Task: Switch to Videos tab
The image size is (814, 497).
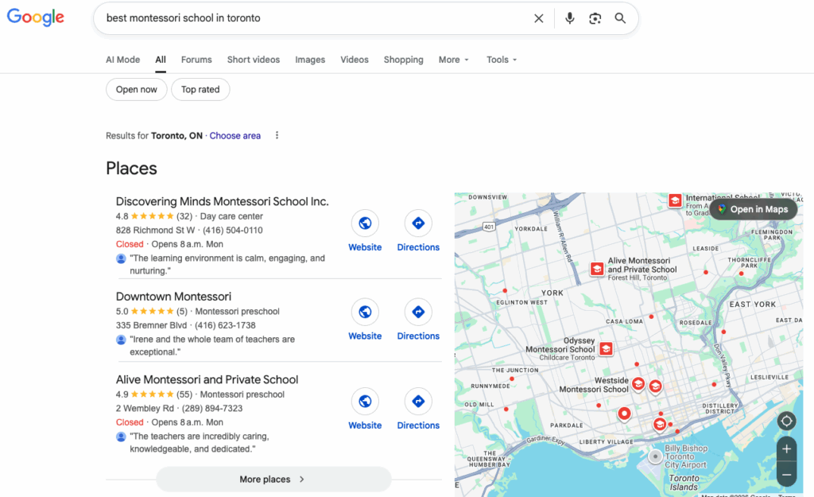Action: tap(355, 60)
